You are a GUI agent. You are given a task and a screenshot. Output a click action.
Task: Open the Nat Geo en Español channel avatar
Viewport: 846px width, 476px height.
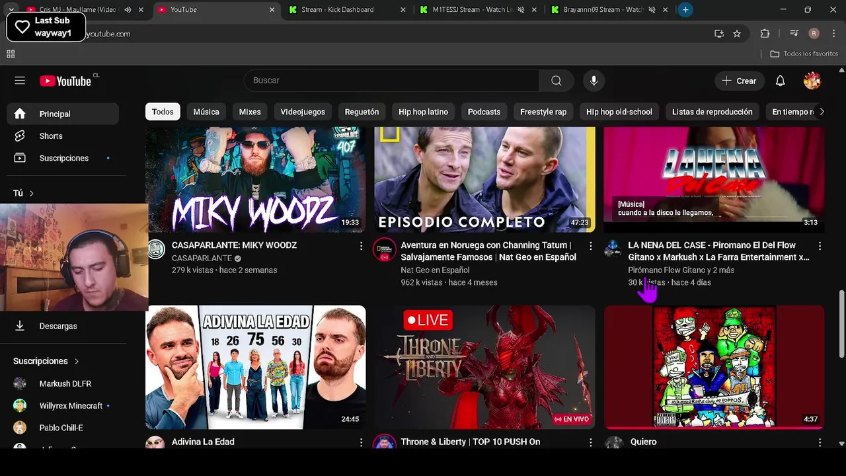(385, 249)
